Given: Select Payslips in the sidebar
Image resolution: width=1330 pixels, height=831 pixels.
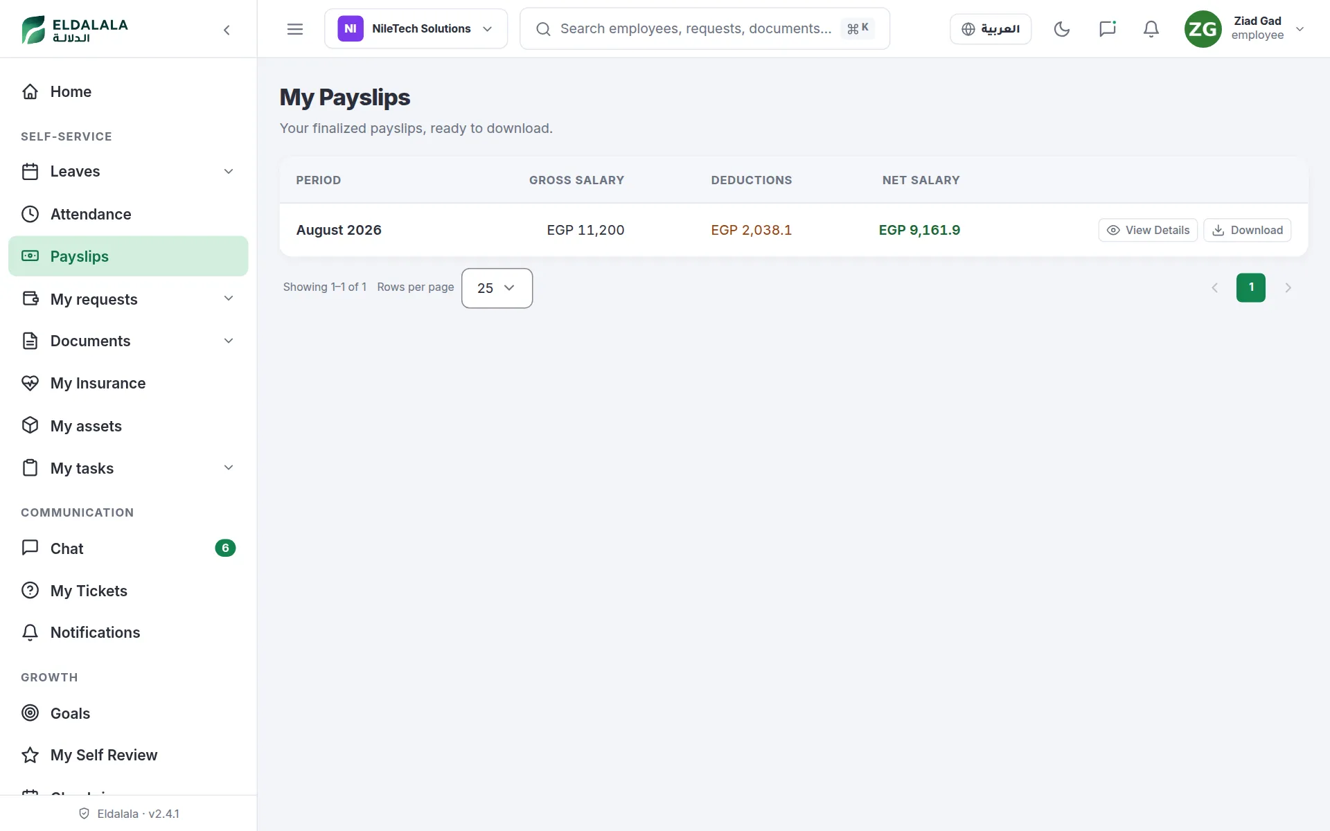Looking at the screenshot, I should 128,256.
